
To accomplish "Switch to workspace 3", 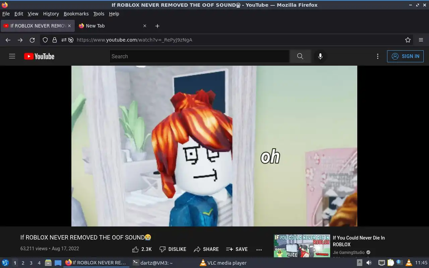I will (x=31, y=263).
